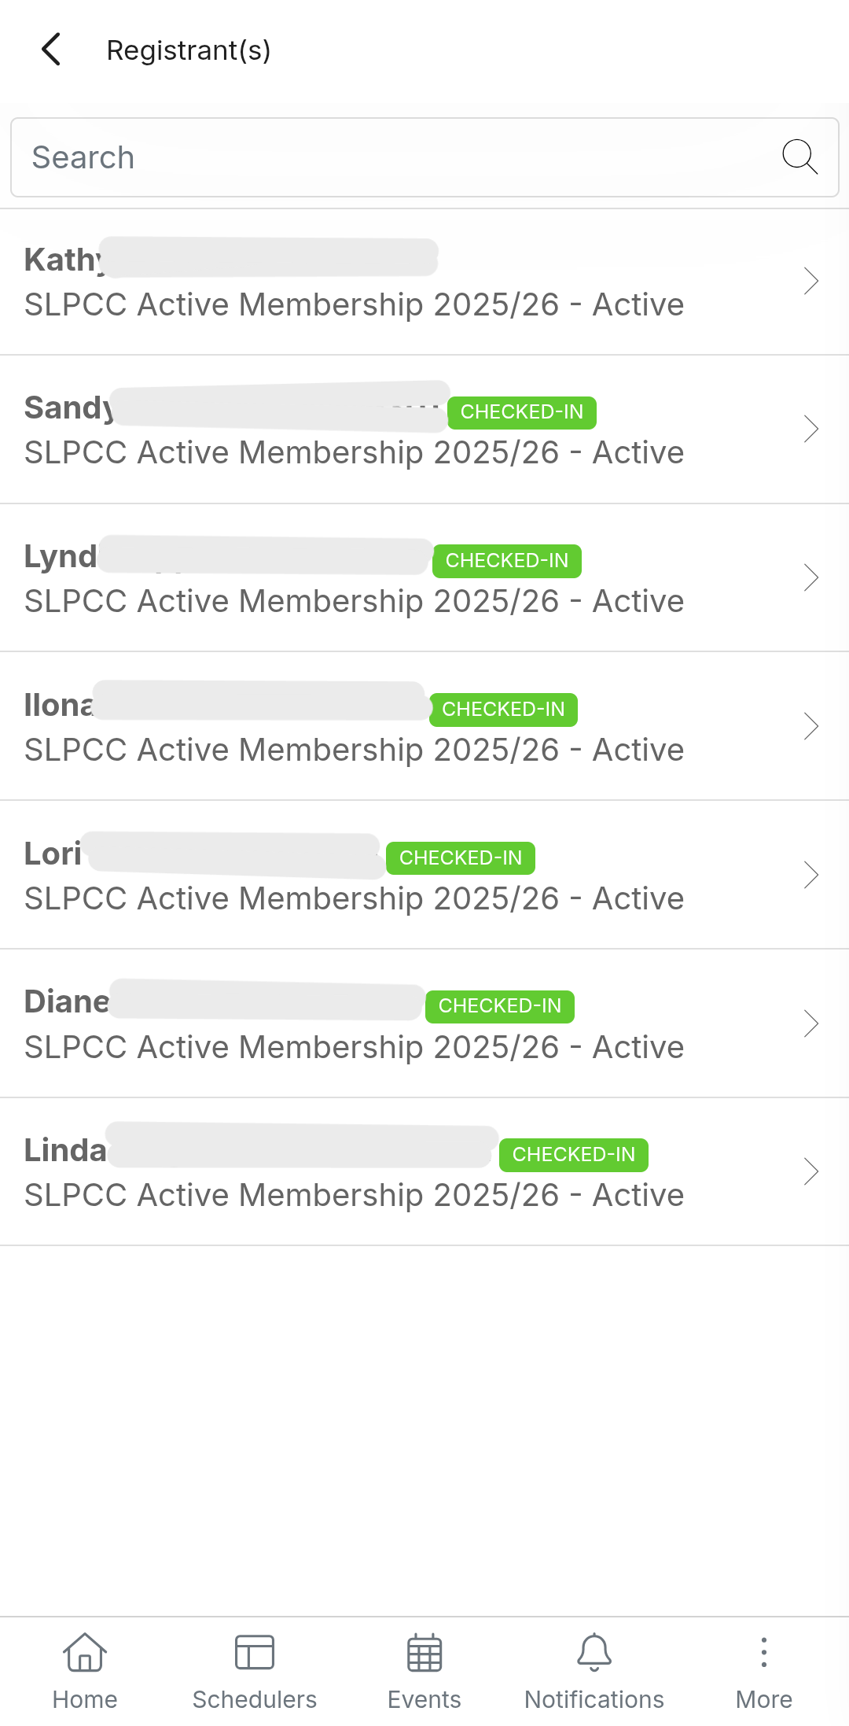The height and width of the screenshot is (1726, 849).
Task: Open Linda's SLPCC Active Membership entry
Action: (354, 1195)
